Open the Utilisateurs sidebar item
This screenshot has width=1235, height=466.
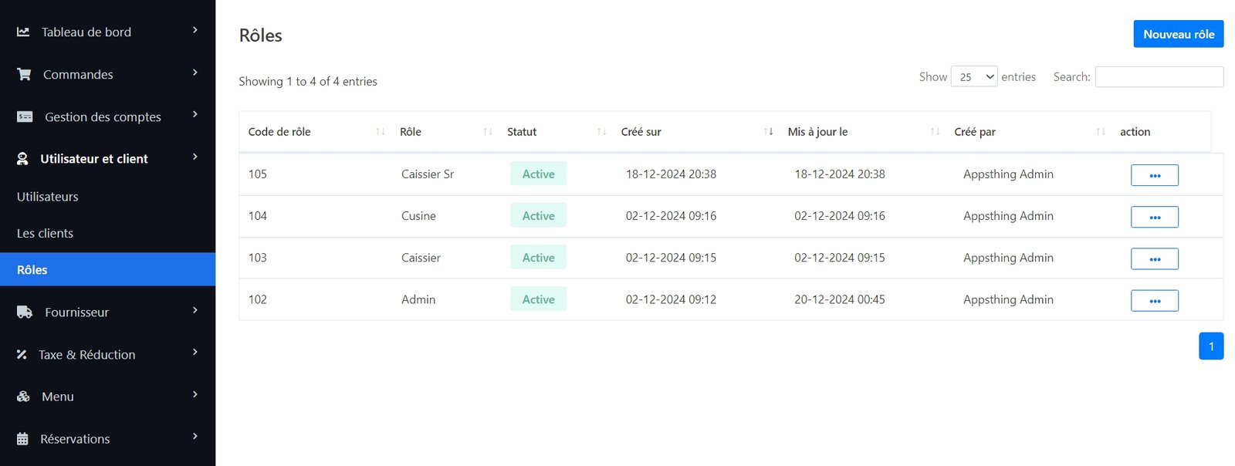[x=48, y=197]
